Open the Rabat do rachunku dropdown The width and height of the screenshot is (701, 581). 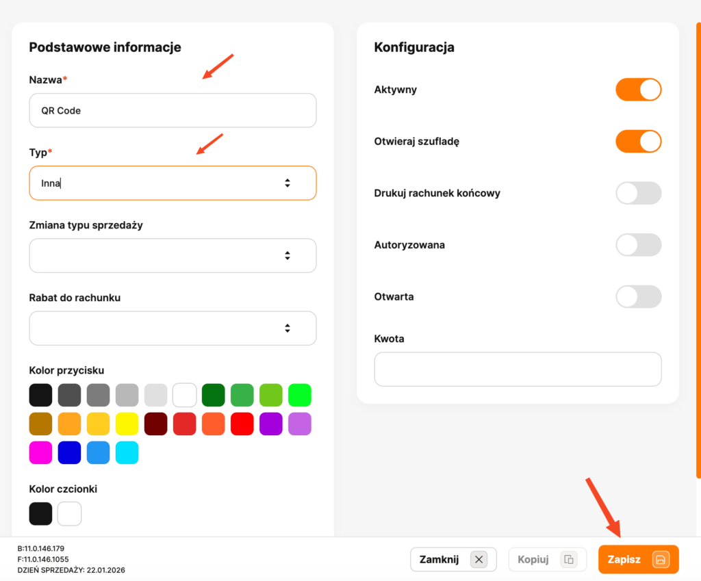(x=173, y=328)
